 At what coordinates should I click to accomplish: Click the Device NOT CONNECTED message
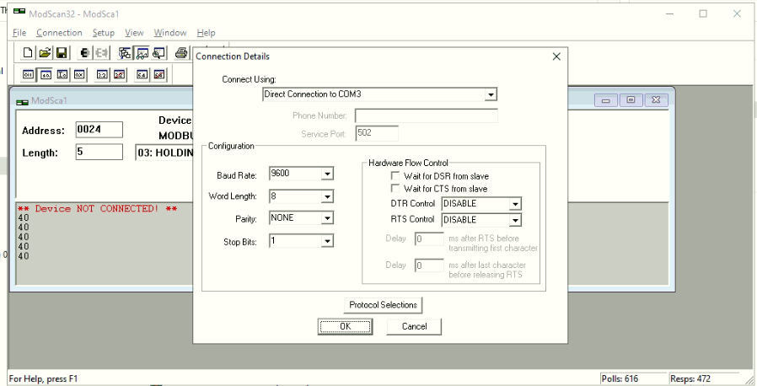coord(97,208)
